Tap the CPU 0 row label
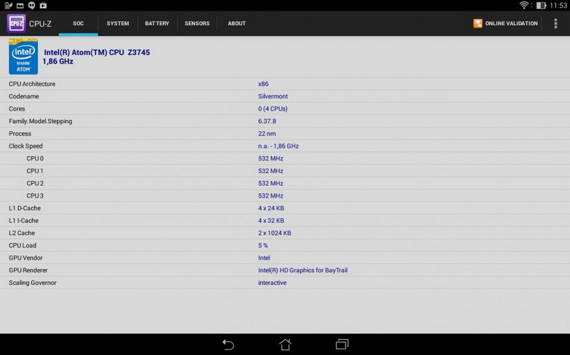Screen dimensions: 570x355 tap(35, 159)
